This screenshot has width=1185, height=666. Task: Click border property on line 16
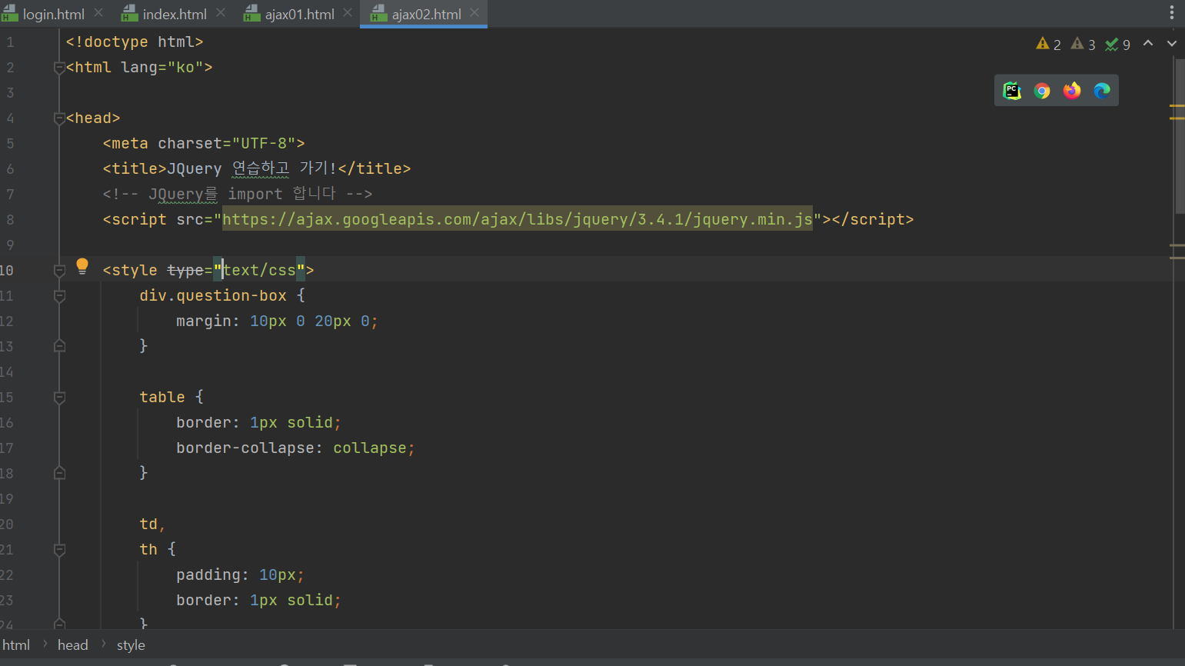point(204,423)
